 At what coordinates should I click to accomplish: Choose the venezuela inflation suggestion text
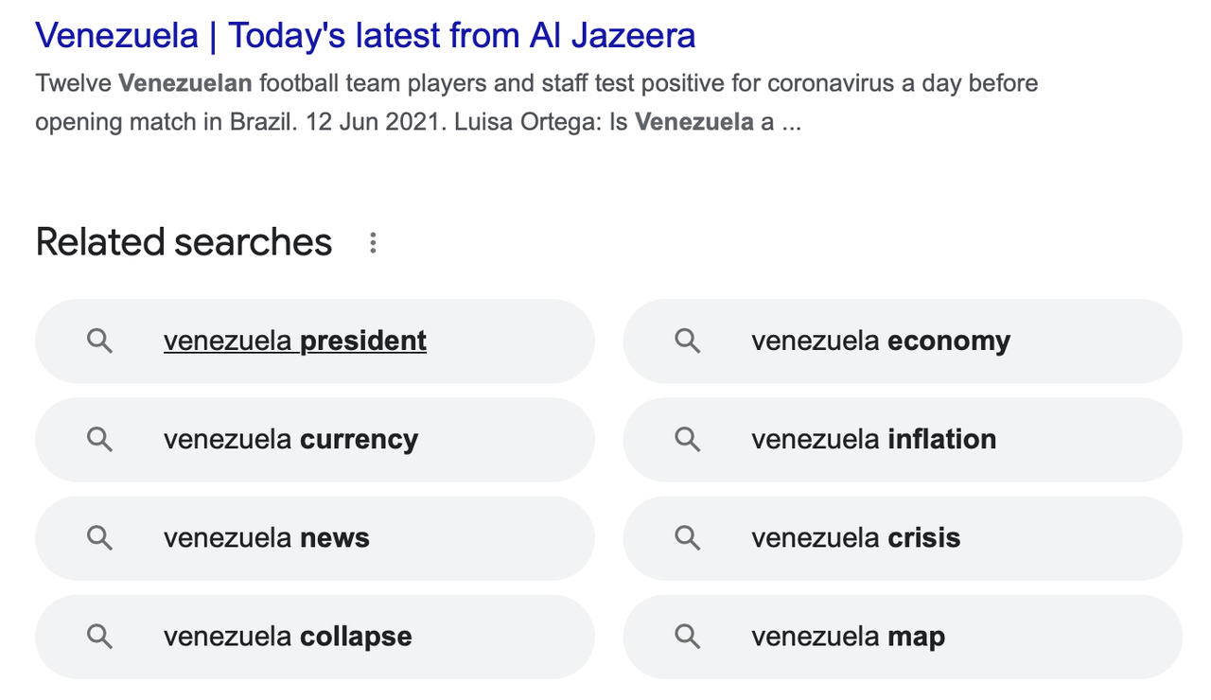(874, 439)
